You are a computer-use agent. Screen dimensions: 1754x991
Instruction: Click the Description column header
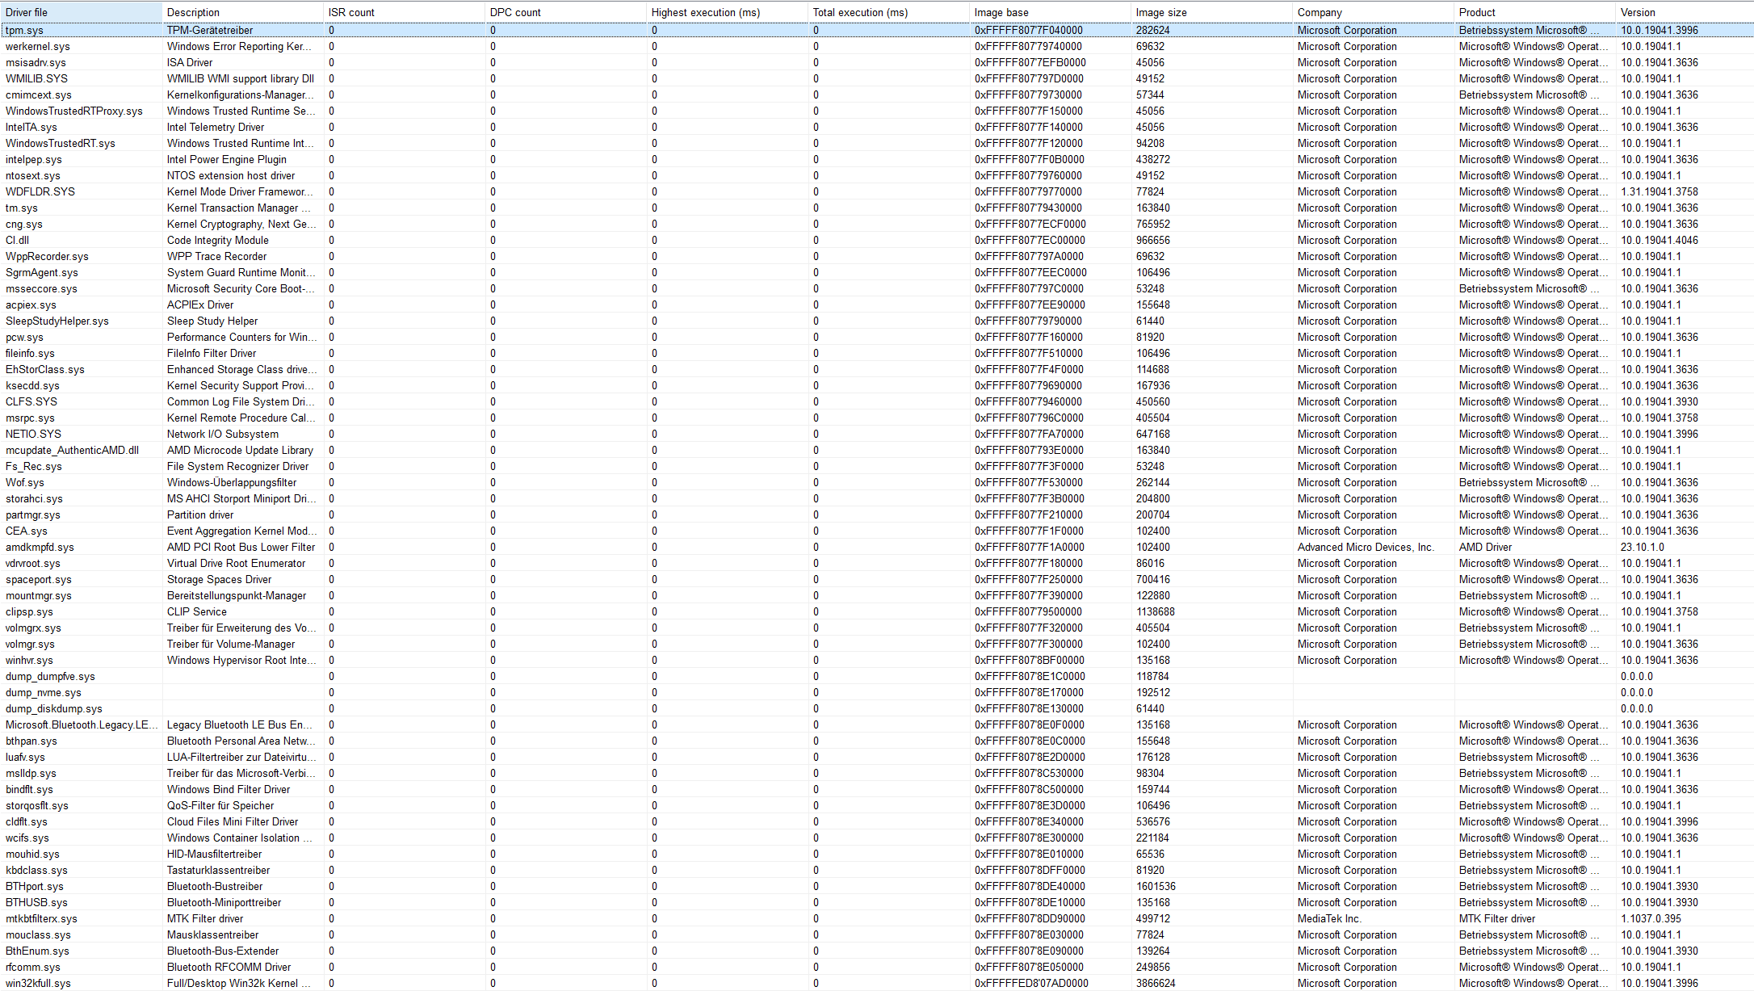pos(193,12)
